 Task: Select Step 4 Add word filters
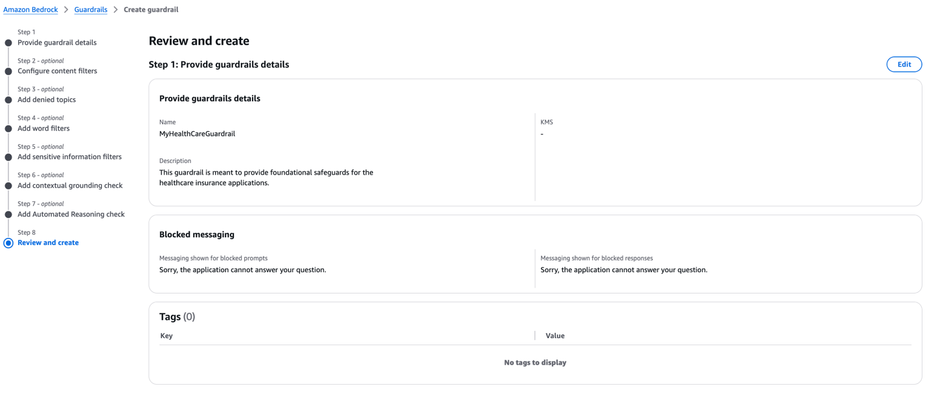[x=44, y=128]
